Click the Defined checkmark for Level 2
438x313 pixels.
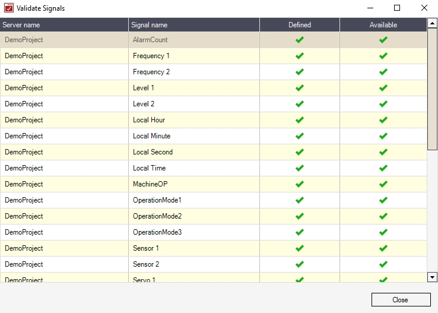pos(300,104)
